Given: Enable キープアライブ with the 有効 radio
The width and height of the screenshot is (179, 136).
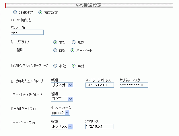Looking at the screenshot, I should (x=55, y=42).
